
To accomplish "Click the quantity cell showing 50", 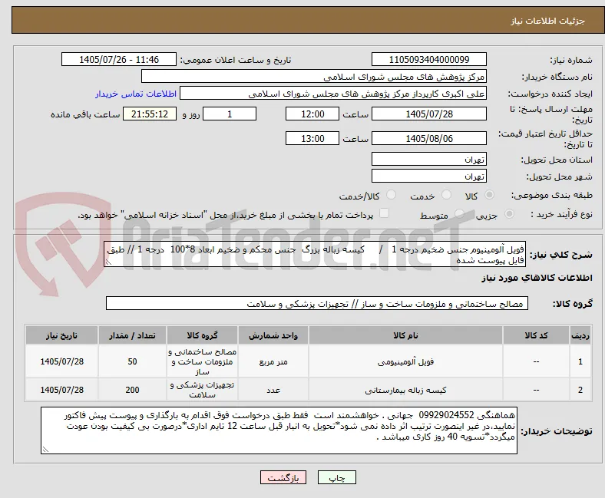I will (x=132, y=361).
